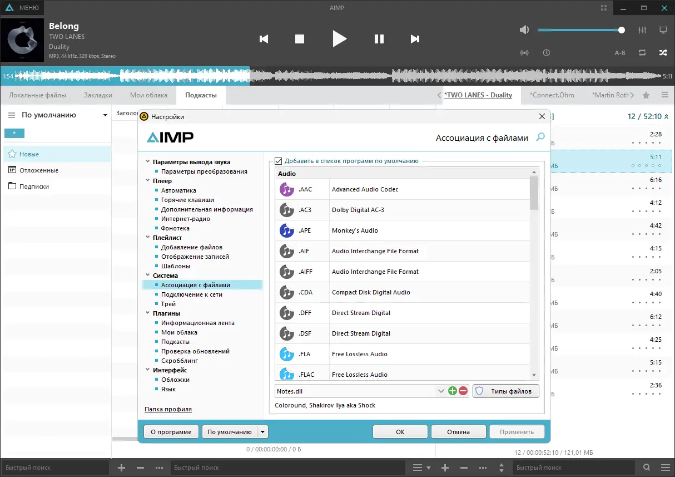Click the .FLA Free Lossless Audio icon

tap(286, 354)
